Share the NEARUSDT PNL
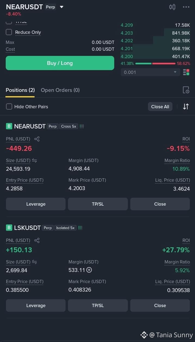Image resolution: width=195 pixels, height=342 pixels. pos(37,139)
